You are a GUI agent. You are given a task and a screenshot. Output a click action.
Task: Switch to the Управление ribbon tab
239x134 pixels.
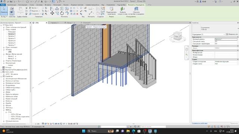pos(111,5)
